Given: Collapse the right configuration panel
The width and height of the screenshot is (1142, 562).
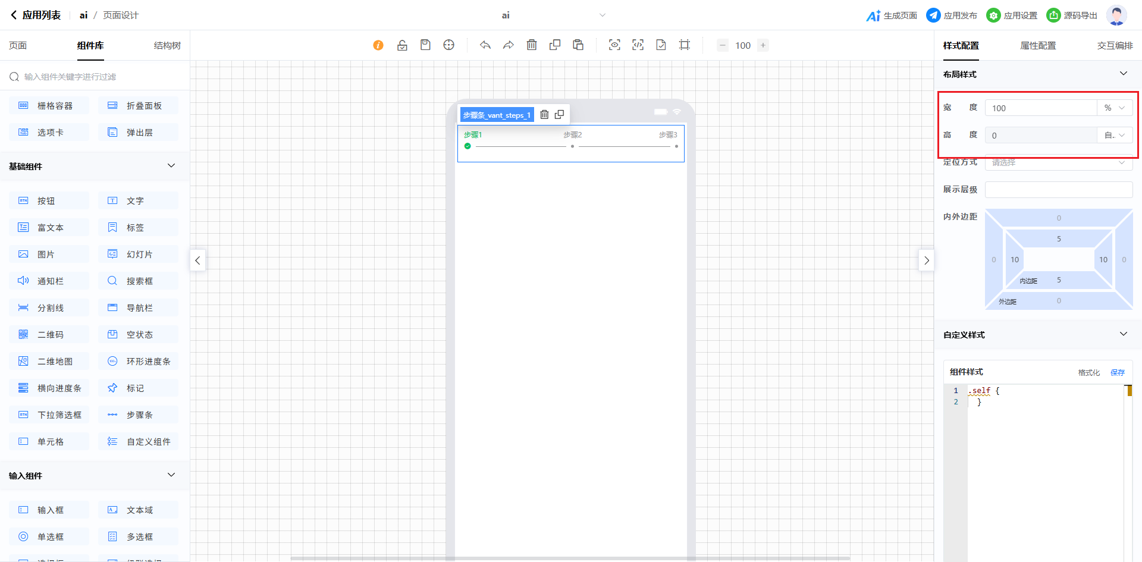Looking at the screenshot, I should [926, 260].
